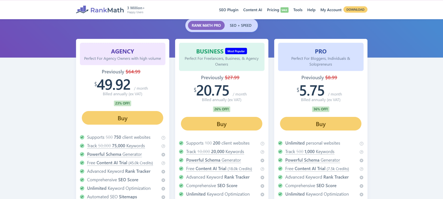Play video for Agency Comprehensive SEO Score
443x199 pixels.
pyautogui.click(x=163, y=180)
